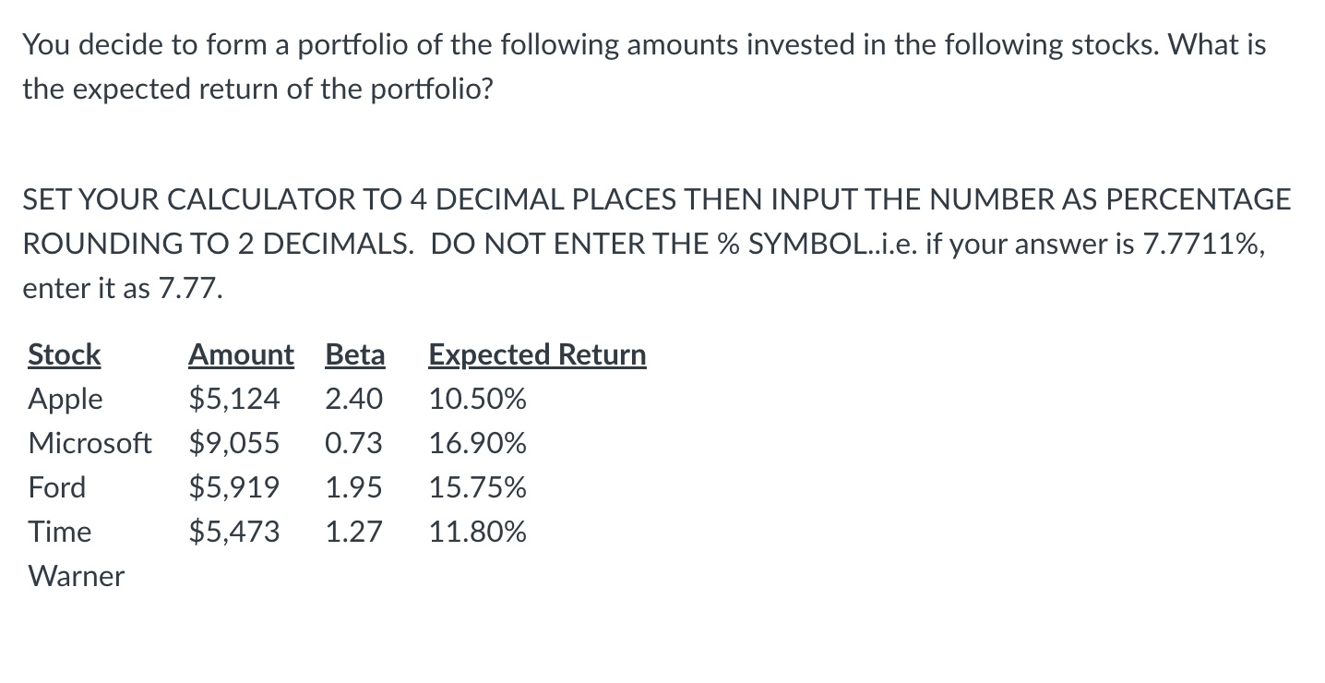Click the 11.80% expected return
Viewport: 1325px width, 683px height.
[478, 532]
